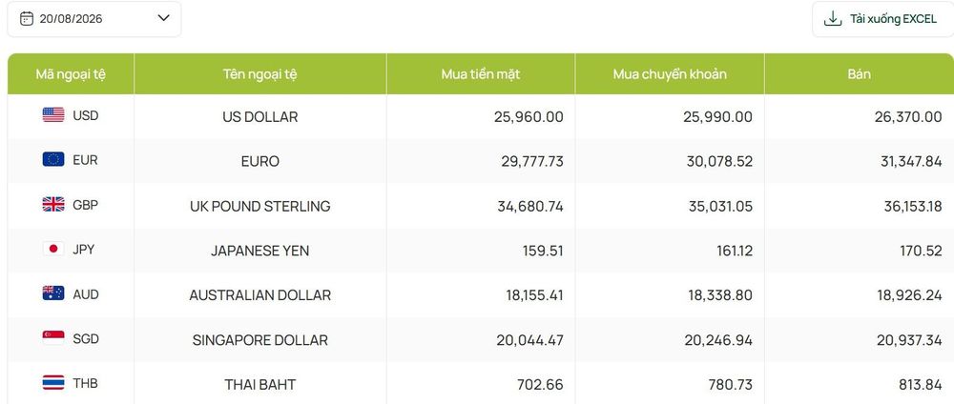Select the Mã ngoại tệ column header
954x404 pixels.
pyautogui.click(x=71, y=74)
